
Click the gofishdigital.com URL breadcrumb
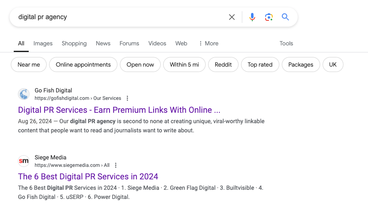78,98
